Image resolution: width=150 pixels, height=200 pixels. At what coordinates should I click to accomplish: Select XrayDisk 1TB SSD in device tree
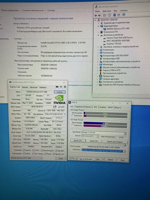(114, 44)
